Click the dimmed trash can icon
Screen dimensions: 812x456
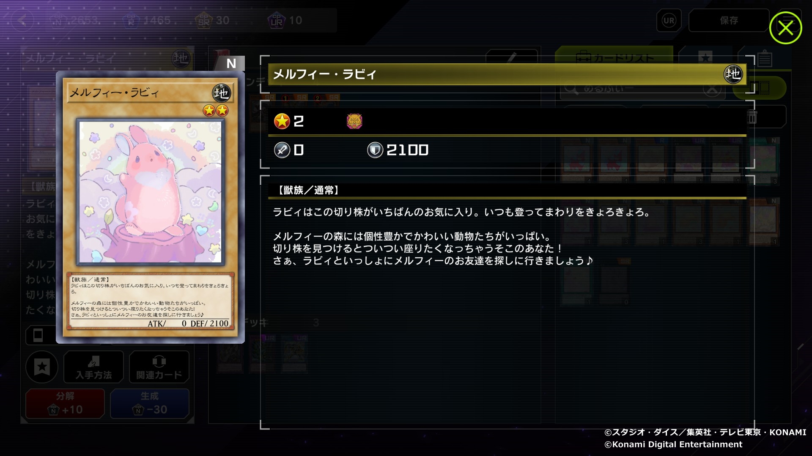click(x=752, y=117)
